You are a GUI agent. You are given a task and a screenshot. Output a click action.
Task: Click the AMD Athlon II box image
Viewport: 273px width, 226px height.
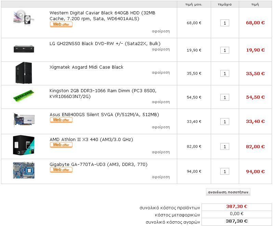click(24, 145)
